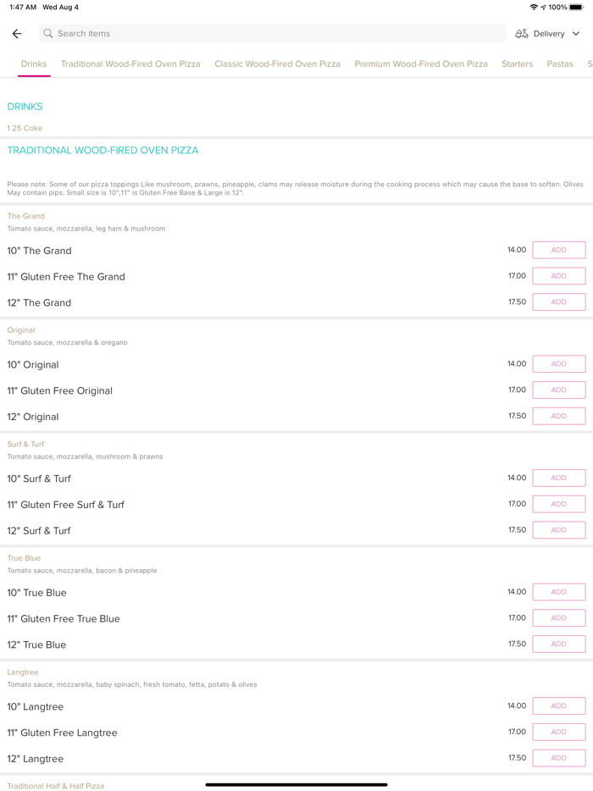593x791 pixels.
Task: Switch to the Pastas tab
Action: (560, 64)
